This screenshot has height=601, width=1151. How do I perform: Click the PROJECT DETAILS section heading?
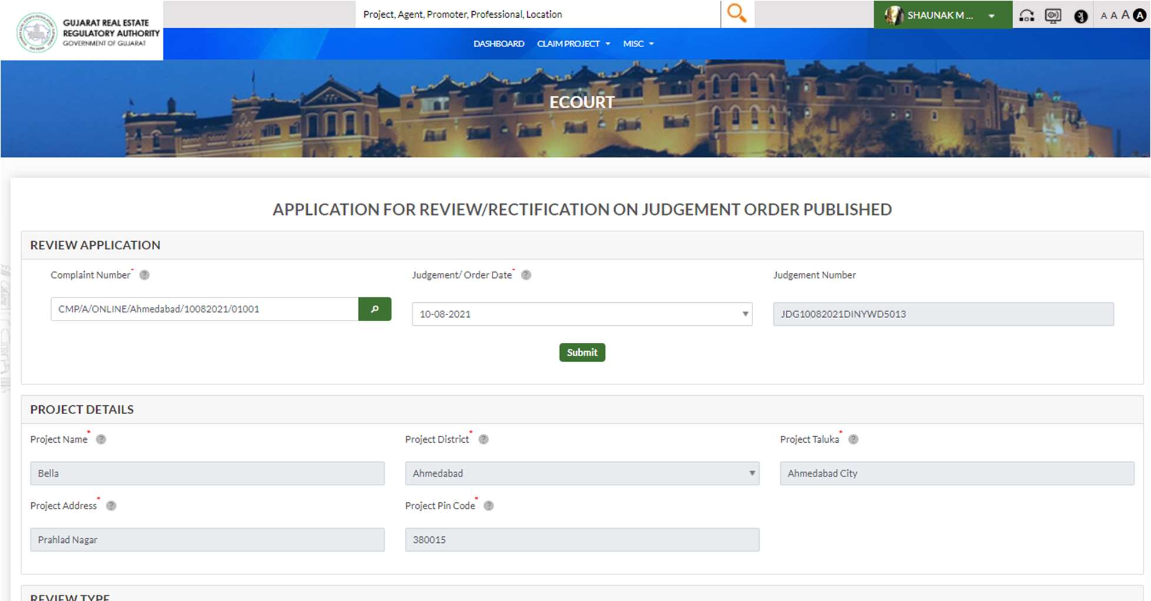click(82, 409)
